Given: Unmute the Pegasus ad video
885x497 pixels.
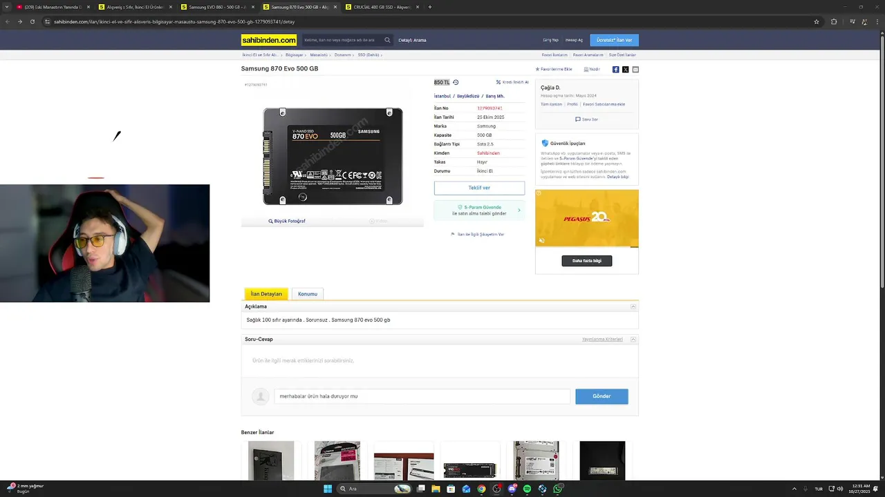Looking at the screenshot, I should pyautogui.click(x=541, y=241).
